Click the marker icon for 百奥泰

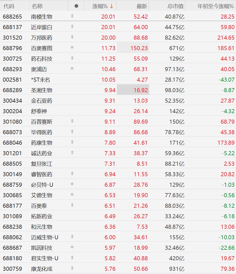[72, 205]
